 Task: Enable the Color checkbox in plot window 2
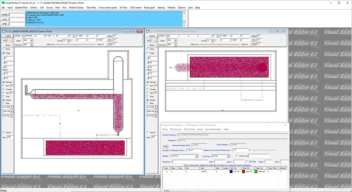(x=148, y=96)
